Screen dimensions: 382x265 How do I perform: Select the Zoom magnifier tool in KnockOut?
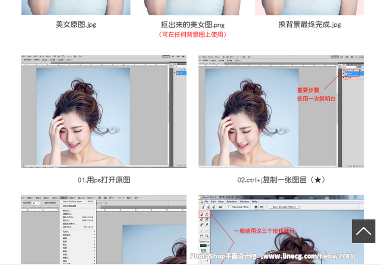(x=208, y=237)
